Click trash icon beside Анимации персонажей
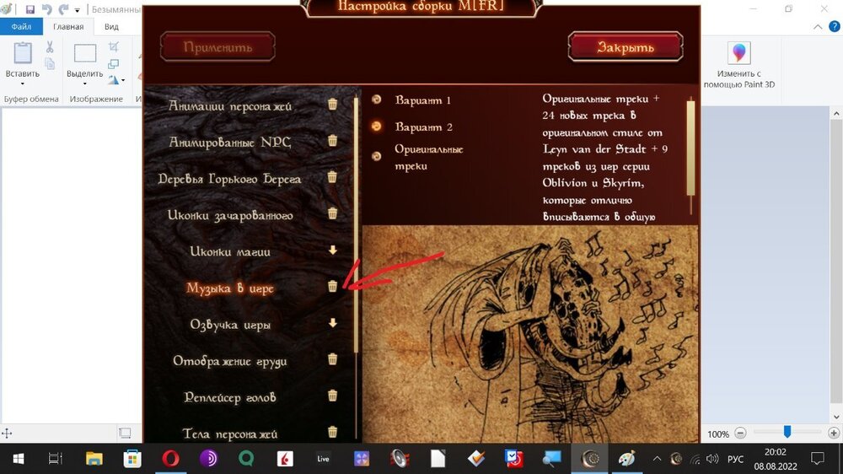The width and height of the screenshot is (843, 474). coord(332,105)
